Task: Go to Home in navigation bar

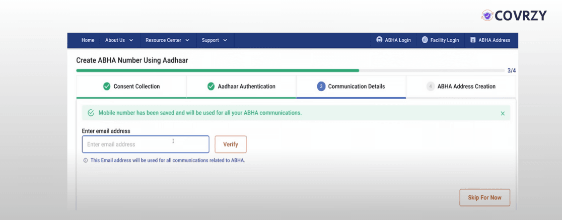Action: [88, 40]
